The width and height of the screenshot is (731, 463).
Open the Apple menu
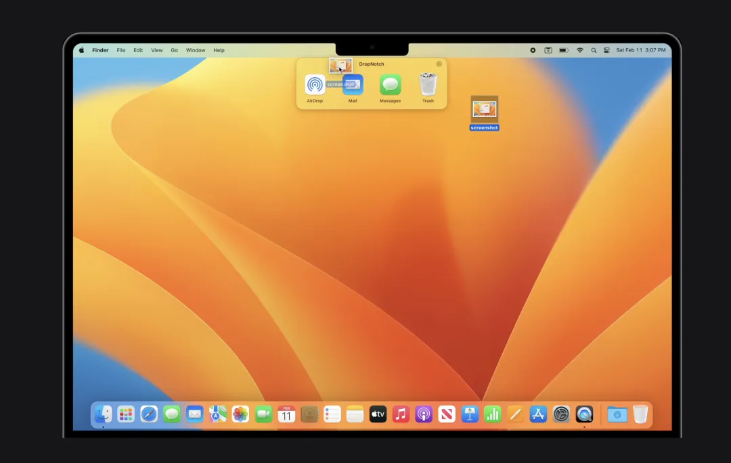click(x=82, y=50)
